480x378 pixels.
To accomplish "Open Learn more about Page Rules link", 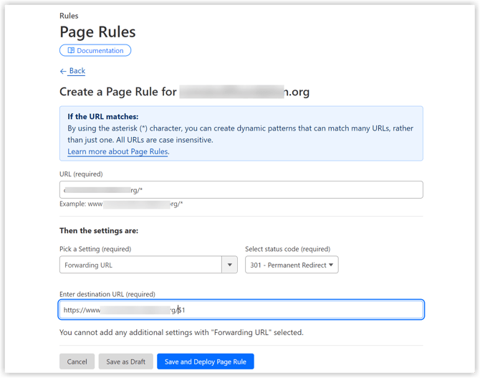I will pos(118,151).
